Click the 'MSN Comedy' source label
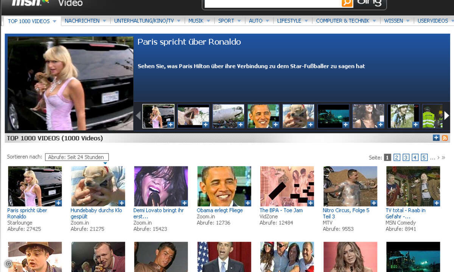The image size is (454, 272). point(401,223)
